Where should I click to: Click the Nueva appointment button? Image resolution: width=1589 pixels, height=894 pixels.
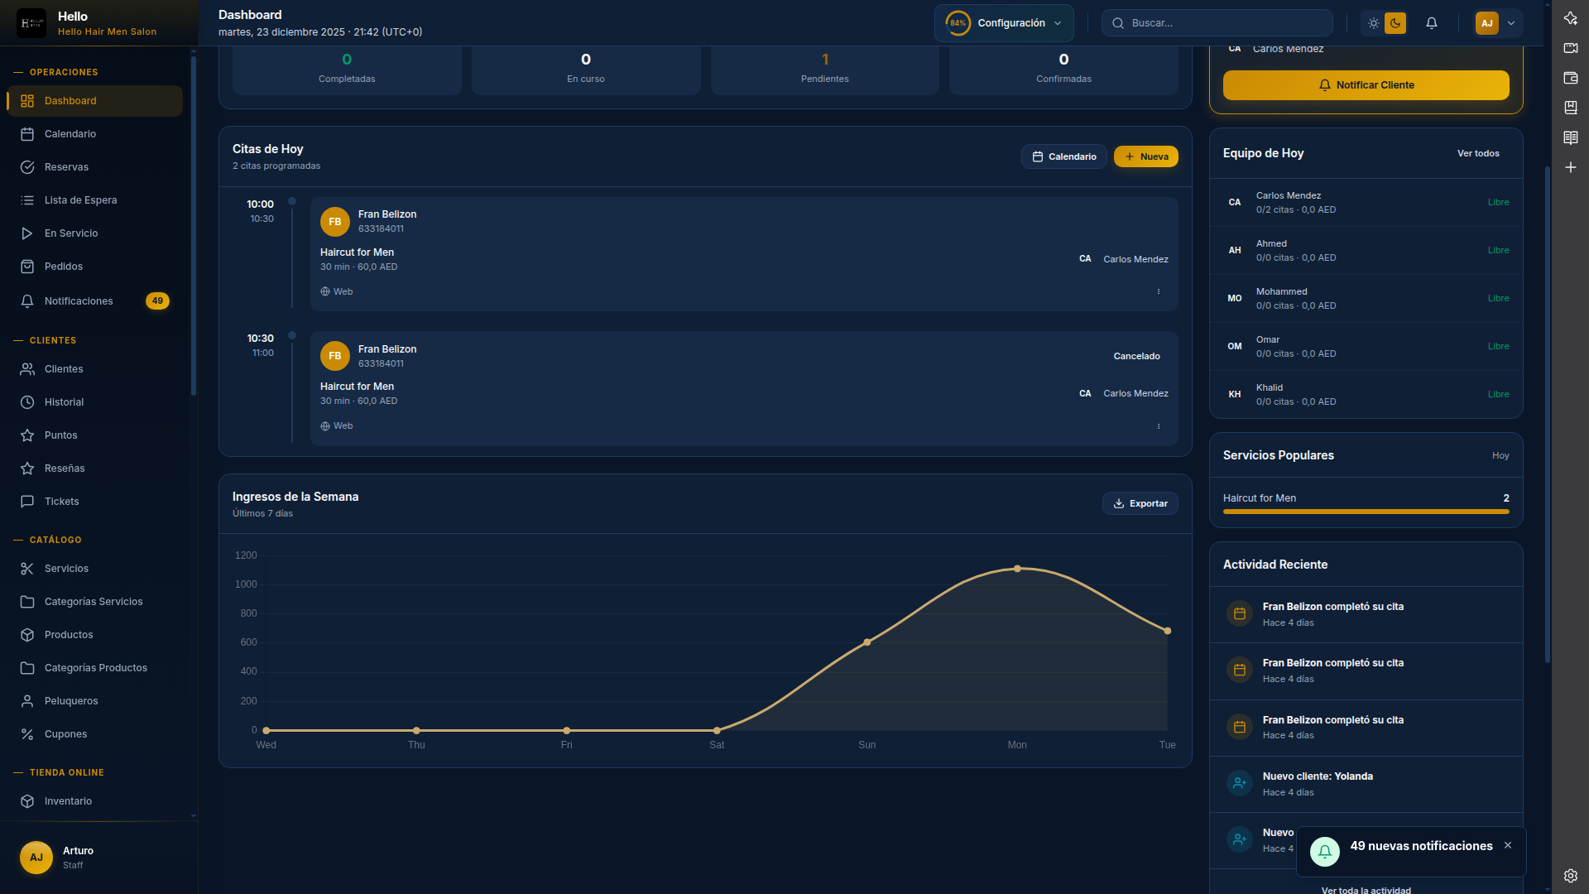point(1145,156)
